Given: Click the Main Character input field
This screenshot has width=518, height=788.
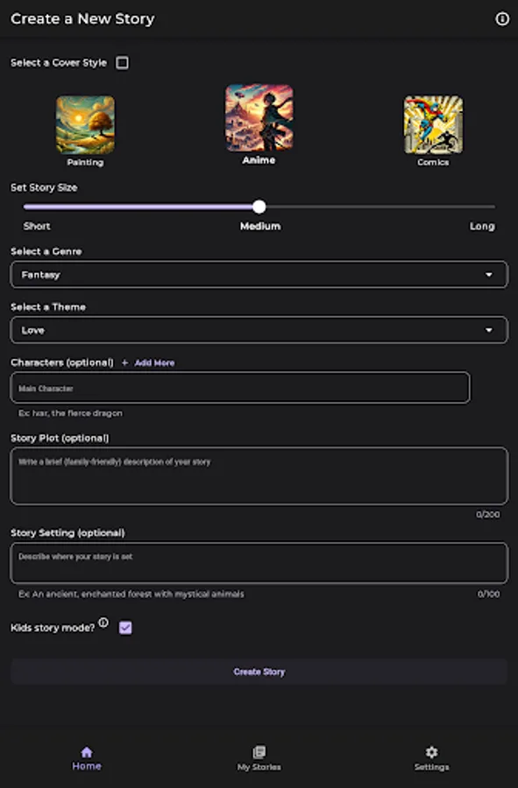Looking at the screenshot, I should tap(240, 387).
